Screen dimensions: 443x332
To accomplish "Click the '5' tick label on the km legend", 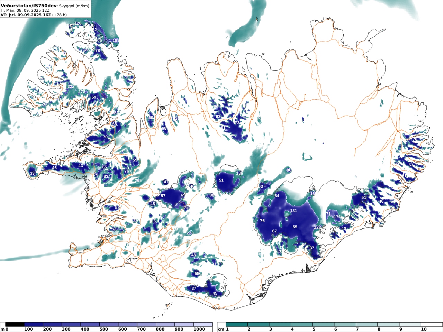I will click(314, 329).
